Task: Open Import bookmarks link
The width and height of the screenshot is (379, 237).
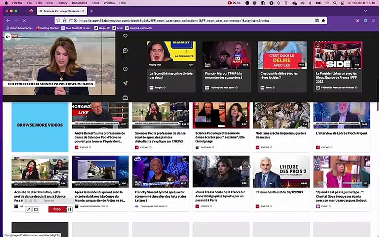Action: pos(19,28)
